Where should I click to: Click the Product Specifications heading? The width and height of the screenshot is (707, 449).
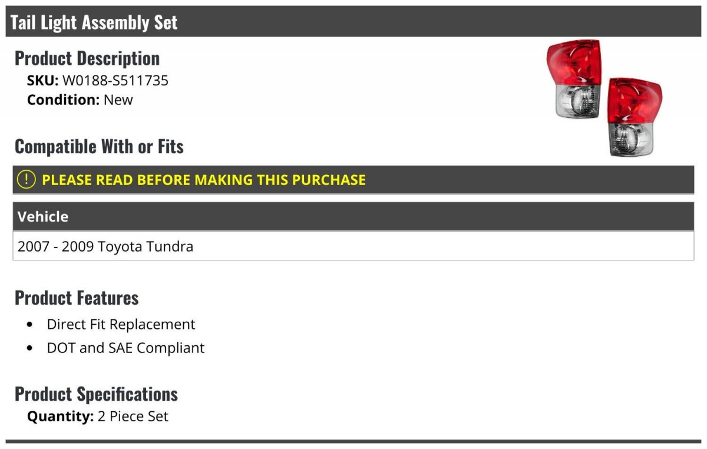click(x=96, y=394)
